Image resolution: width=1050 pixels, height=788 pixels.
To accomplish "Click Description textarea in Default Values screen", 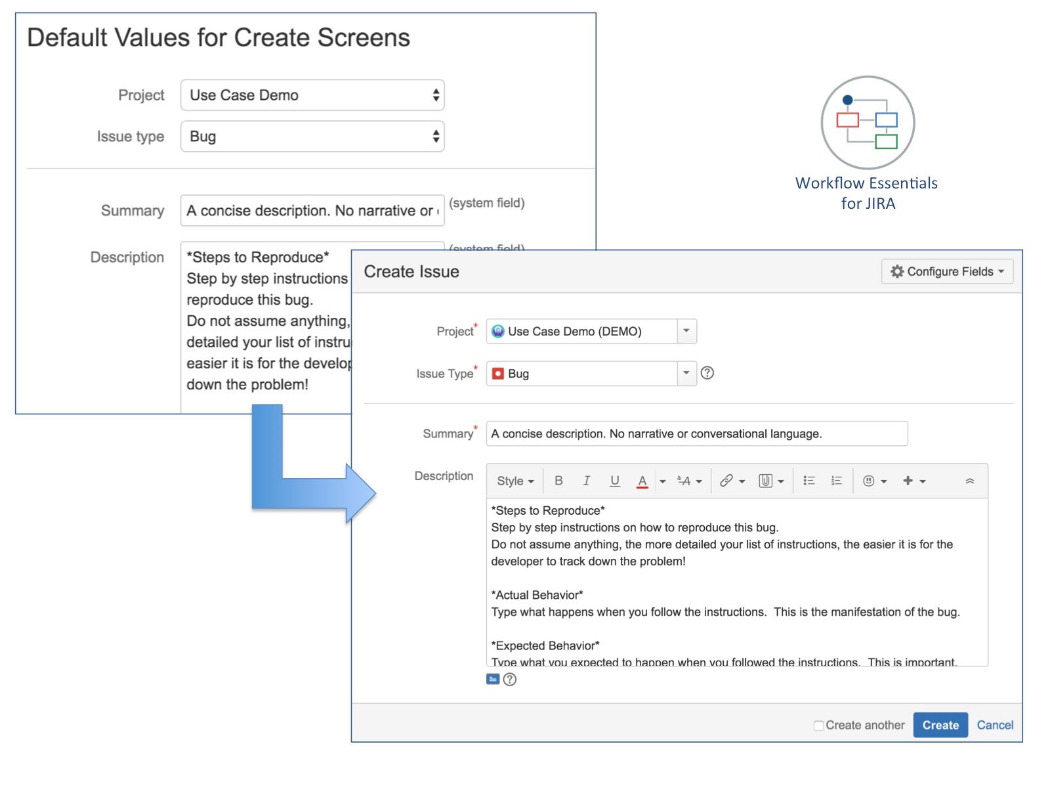I will [x=266, y=327].
